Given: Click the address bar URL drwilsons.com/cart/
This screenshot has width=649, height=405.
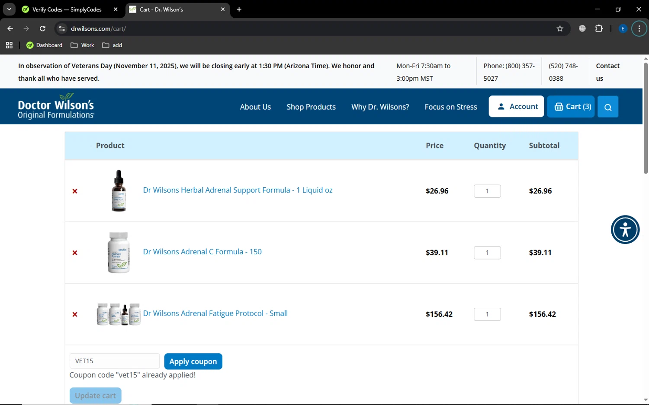Looking at the screenshot, I should point(98,28).
